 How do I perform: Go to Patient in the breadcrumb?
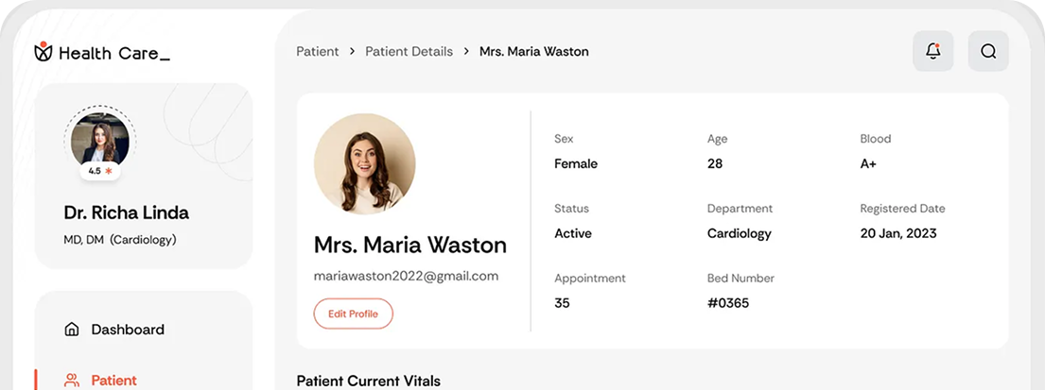(317, 51)
